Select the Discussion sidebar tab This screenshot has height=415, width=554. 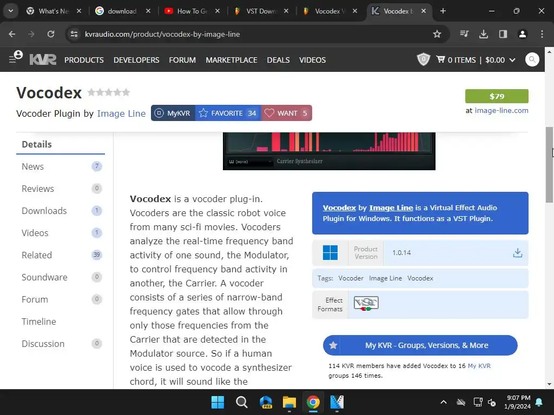click(61, 344)
